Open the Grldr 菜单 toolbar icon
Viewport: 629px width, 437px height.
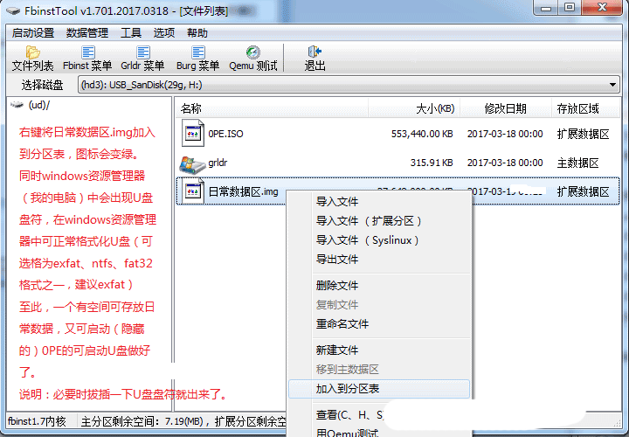[142, 52]
